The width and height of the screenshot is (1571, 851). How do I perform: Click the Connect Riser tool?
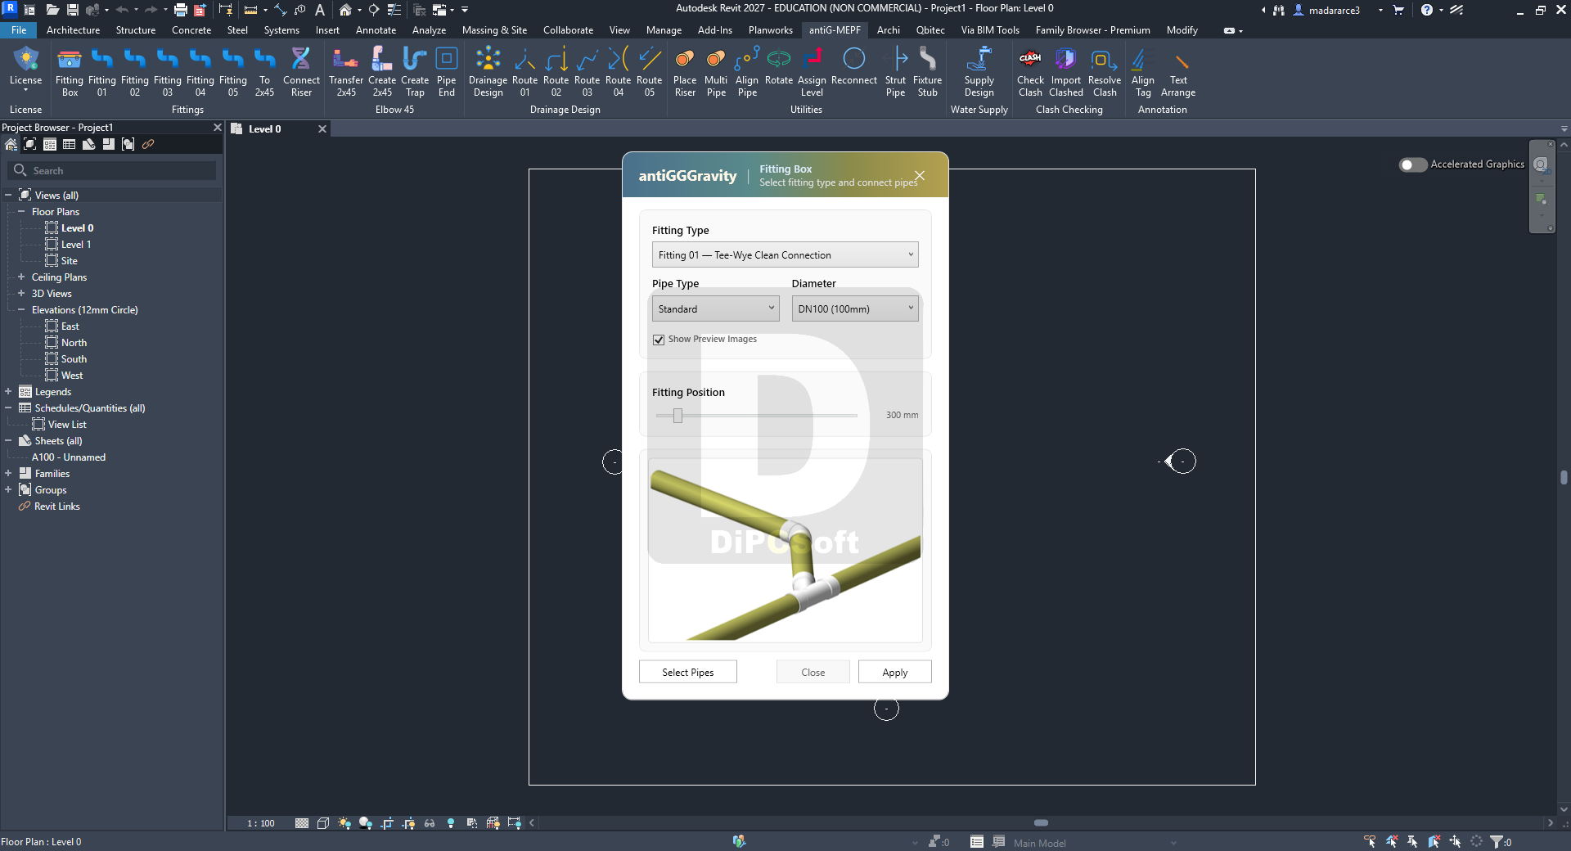tap(301, 72)
